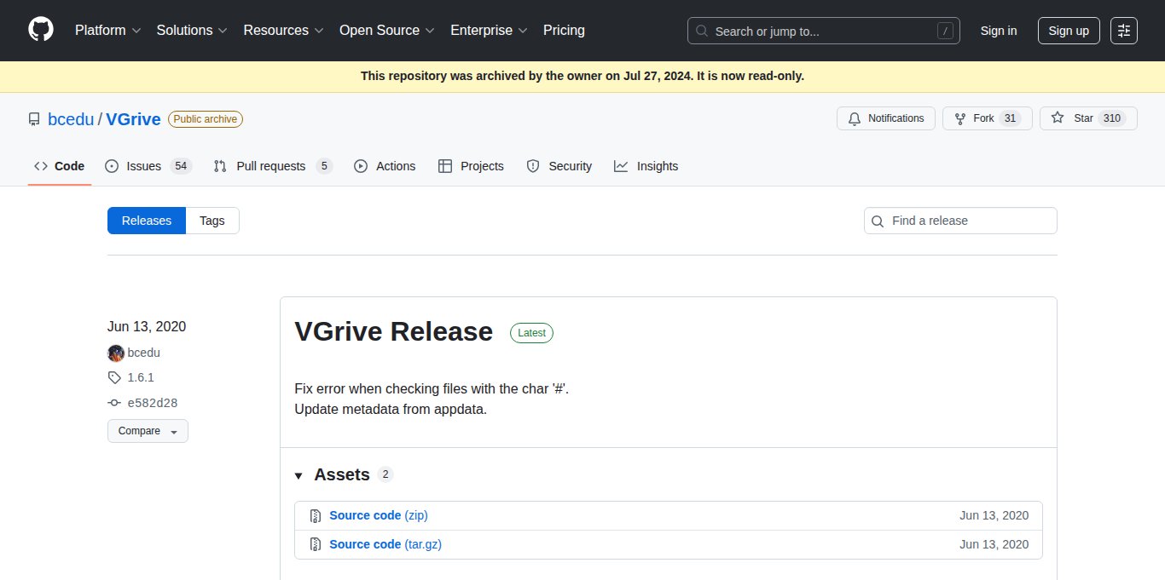Star the VGrive repository
The image size is (1165, 580).
tap(1087, 118)
